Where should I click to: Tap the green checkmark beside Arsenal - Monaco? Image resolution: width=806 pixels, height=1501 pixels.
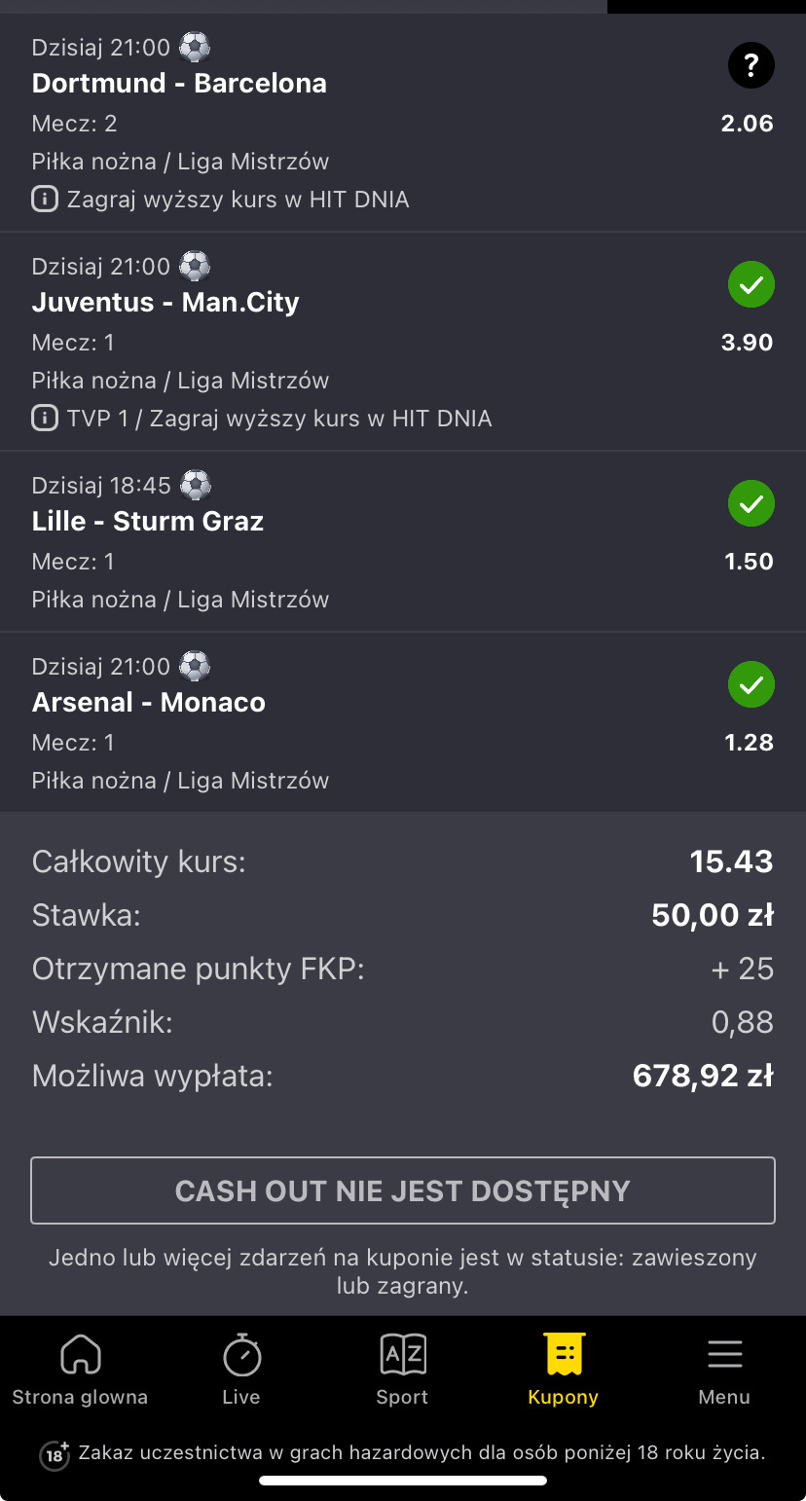(751, 685)
